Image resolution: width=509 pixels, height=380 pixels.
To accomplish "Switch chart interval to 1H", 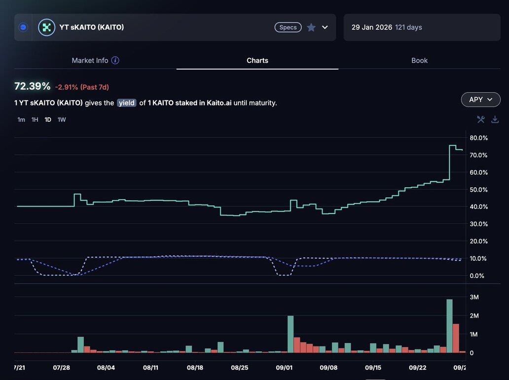I will coord(35,120).
